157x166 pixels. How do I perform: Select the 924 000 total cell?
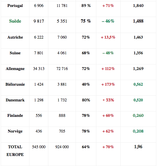click(x=62, y=147)
